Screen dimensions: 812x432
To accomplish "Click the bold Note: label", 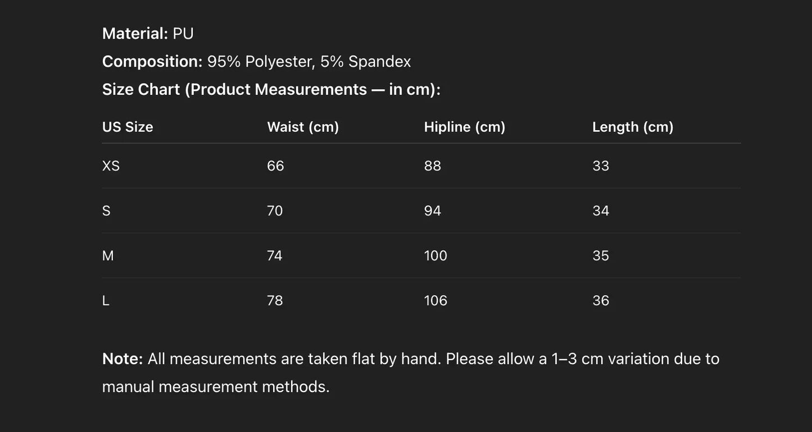I will [123, 359].
